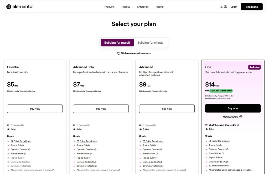Image resolution: width=269 pixels, height=174 pixels.
Task: Open the language globe icon
Action: [226, 7]
